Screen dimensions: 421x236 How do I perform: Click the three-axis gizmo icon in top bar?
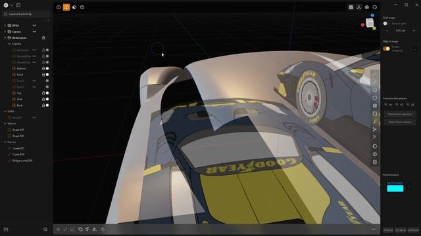[359, 7]
